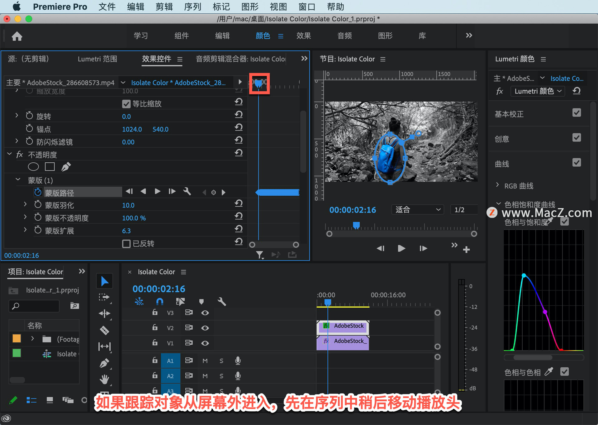This screenshot has width=598, height=425.
Task: Track selected mask forward
Action: [x=158, y=191]
